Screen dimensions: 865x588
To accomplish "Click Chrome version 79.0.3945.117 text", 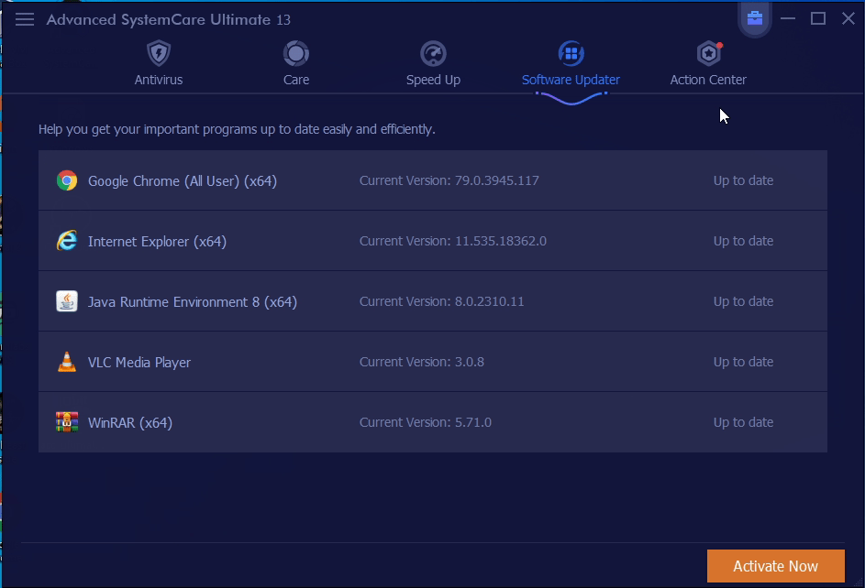I will coord(496,180).
